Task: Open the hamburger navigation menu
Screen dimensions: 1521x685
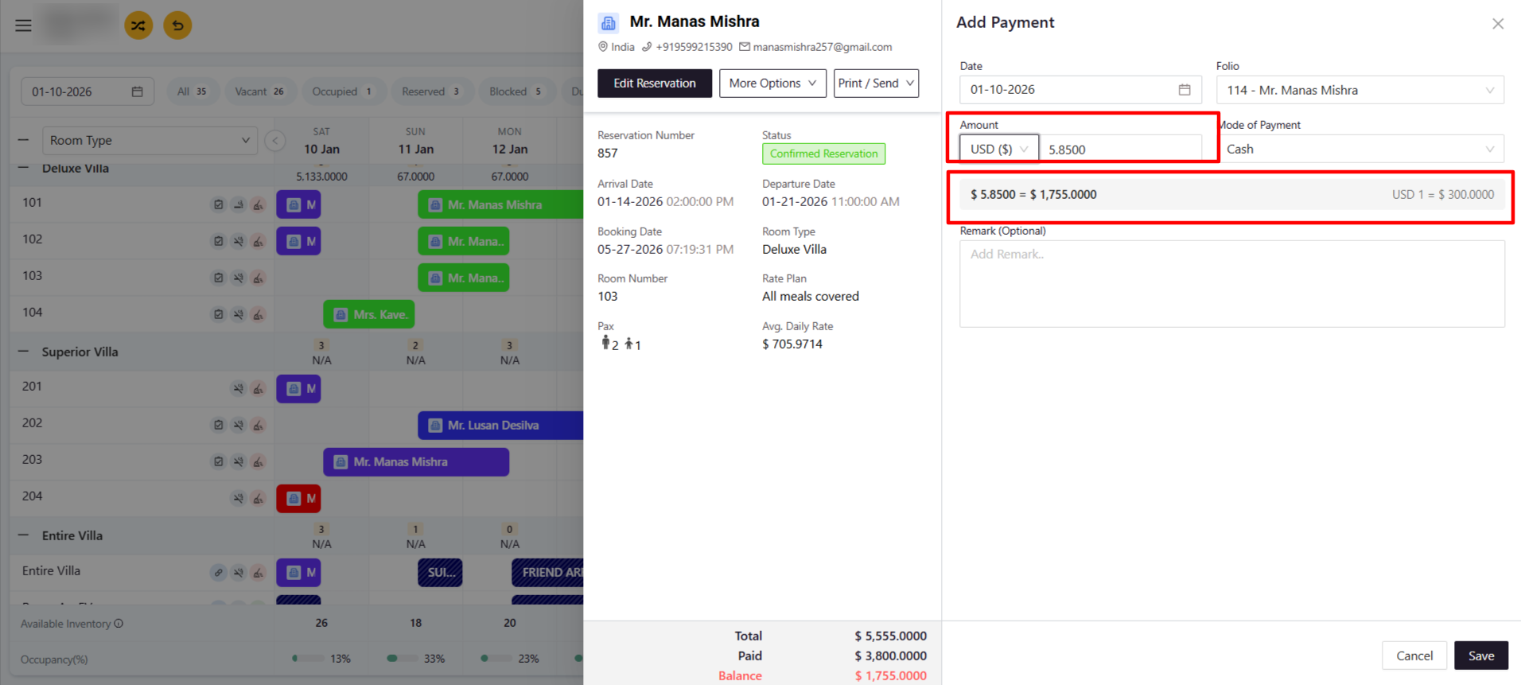Action: 24,25
